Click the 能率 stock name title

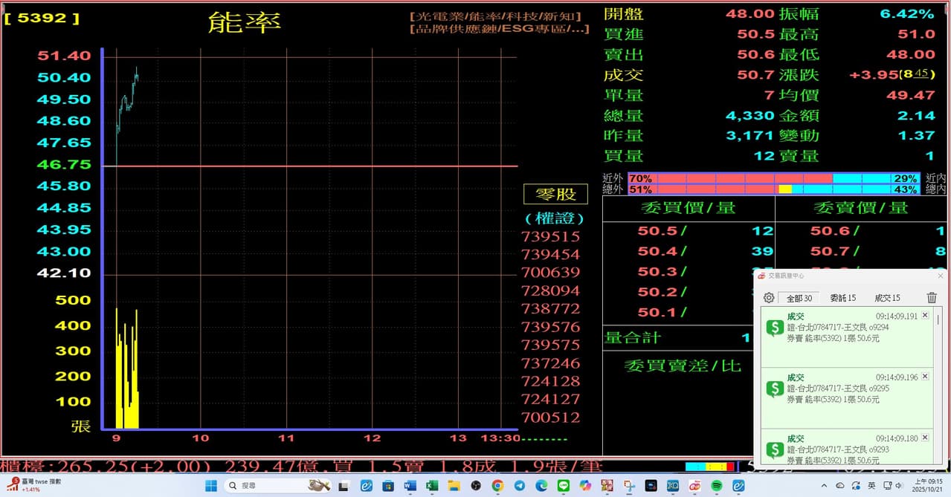245,22
